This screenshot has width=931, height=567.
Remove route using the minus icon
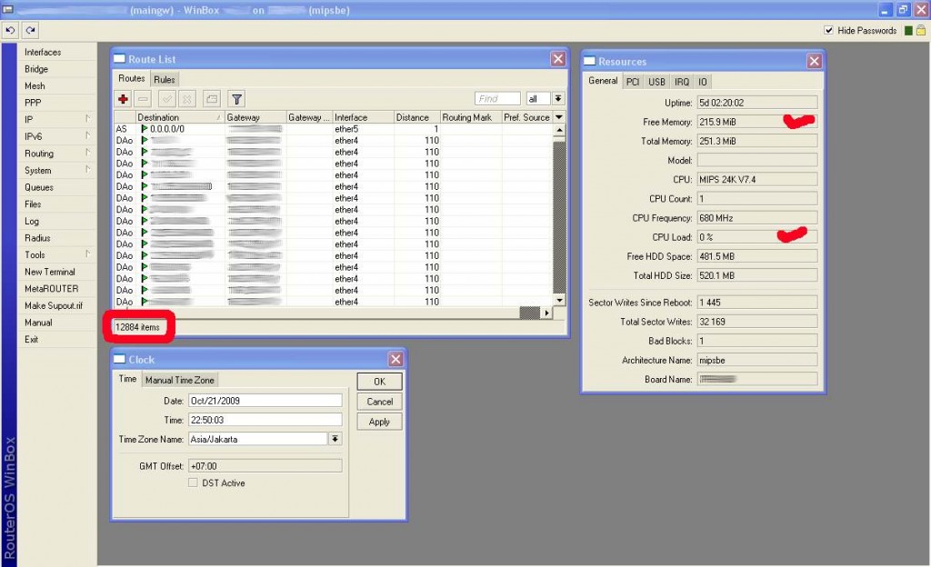[x=143, y=99]
